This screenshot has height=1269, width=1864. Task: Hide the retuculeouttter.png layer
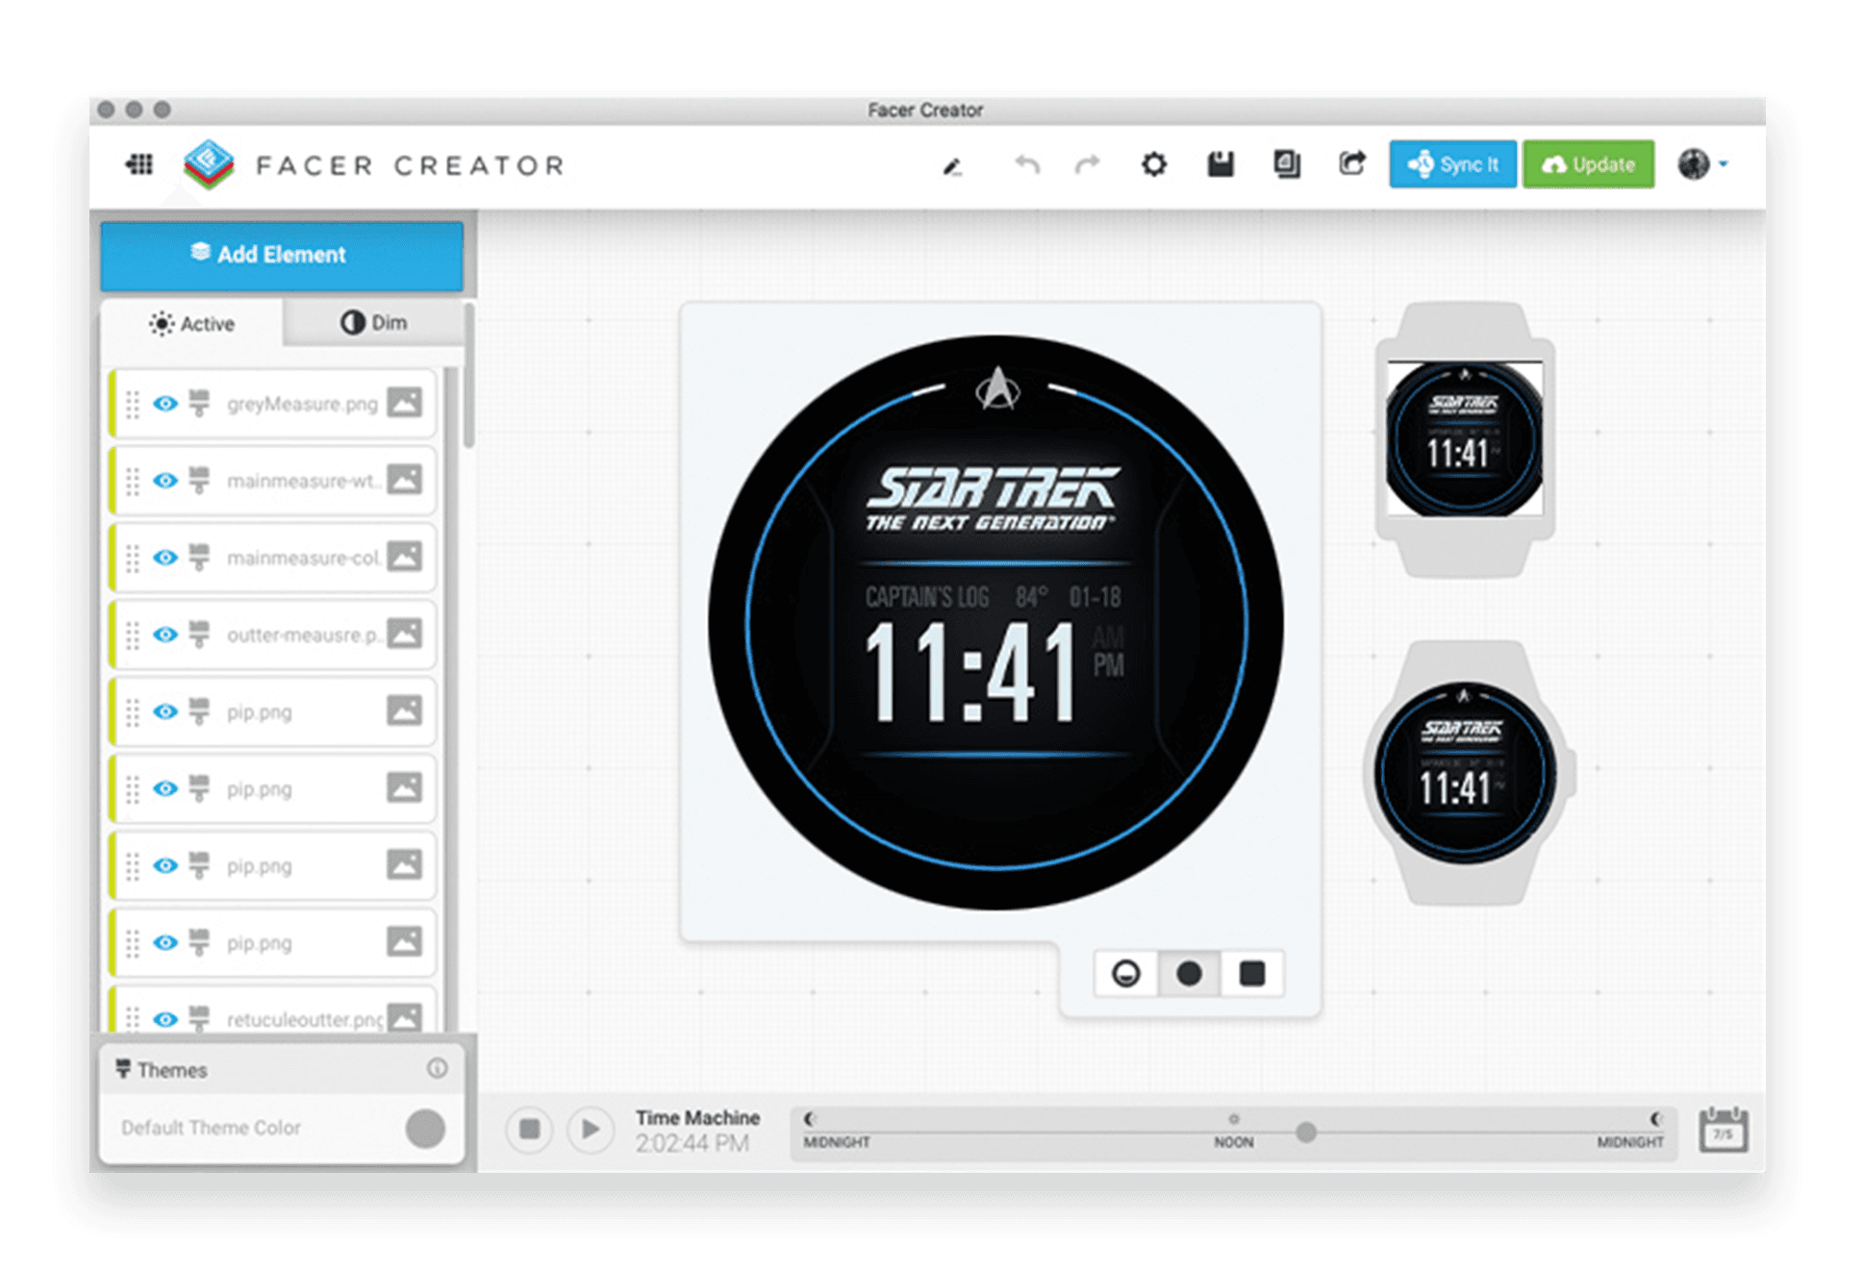point(164,1018)
